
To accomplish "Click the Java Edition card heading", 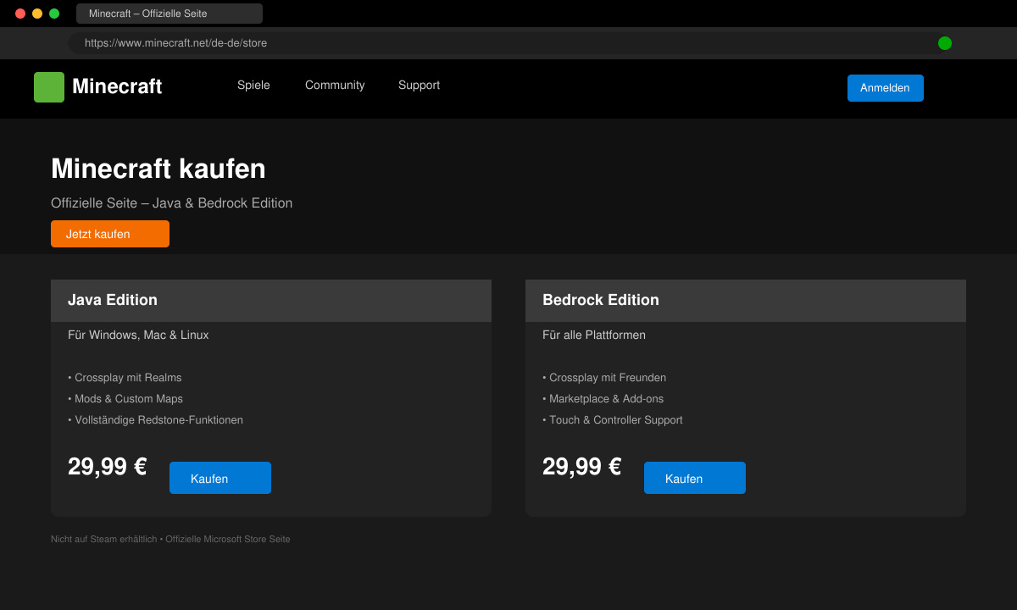I will [113, 300].
